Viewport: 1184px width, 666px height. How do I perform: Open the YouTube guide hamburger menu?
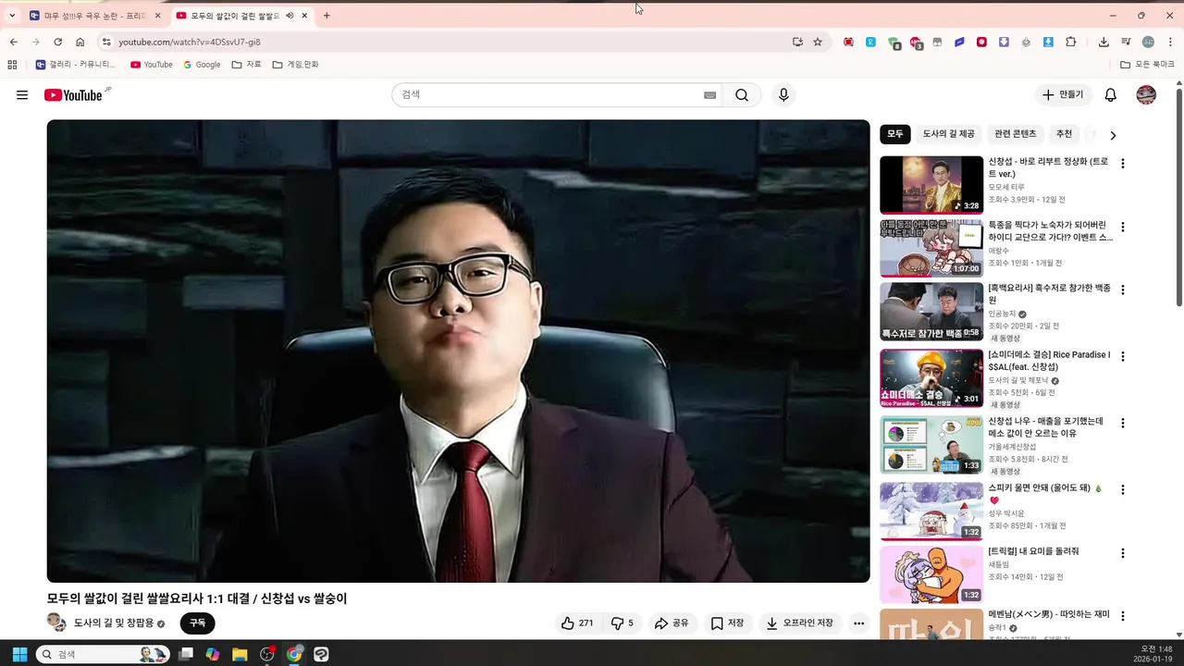click(x=22, y=95)
